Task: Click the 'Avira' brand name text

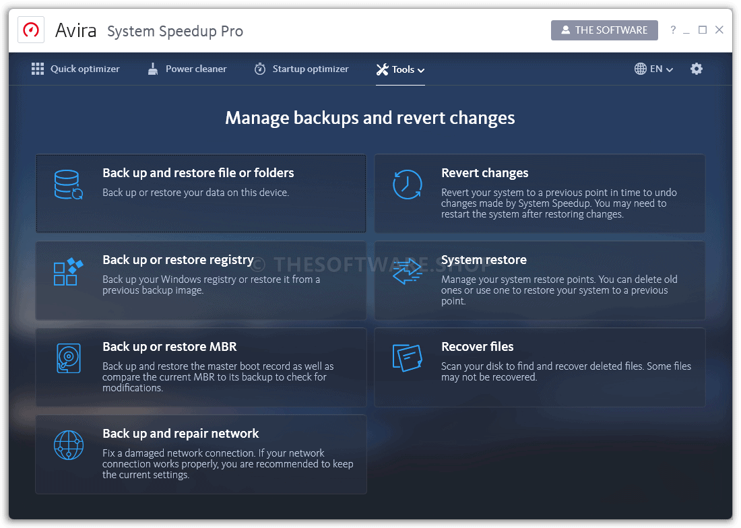Action: click(75, 31)
